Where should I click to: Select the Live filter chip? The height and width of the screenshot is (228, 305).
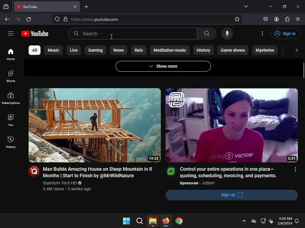point(74,50)
